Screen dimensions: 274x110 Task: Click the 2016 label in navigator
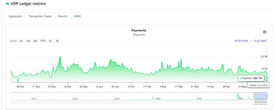click(75, 99)
